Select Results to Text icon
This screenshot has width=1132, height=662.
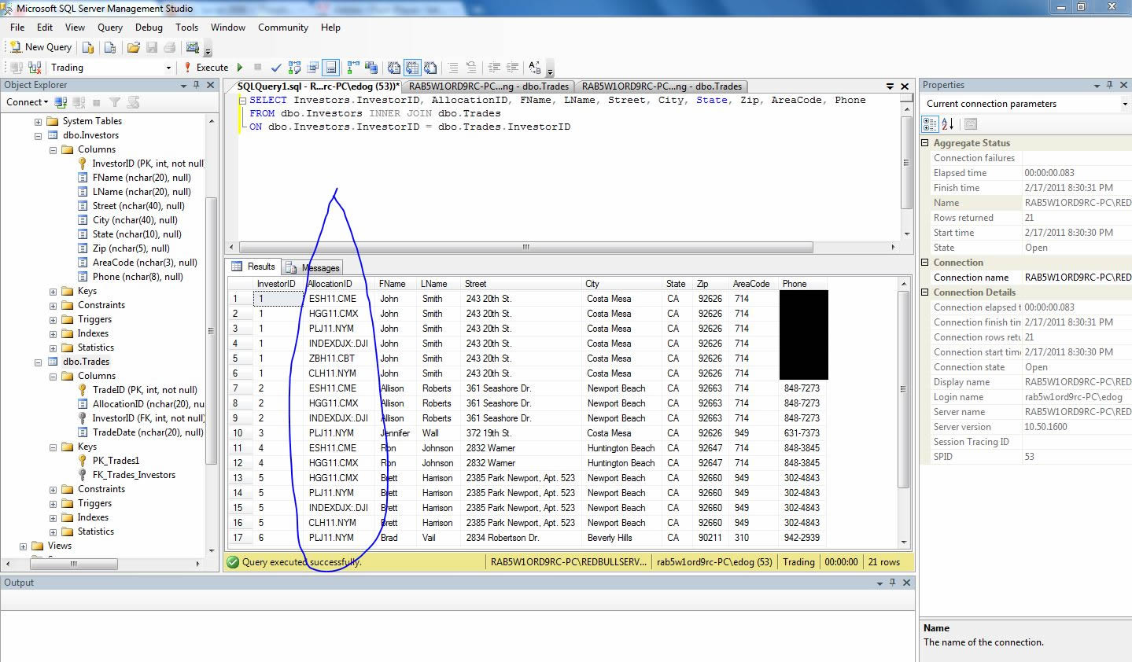[393, 68]
